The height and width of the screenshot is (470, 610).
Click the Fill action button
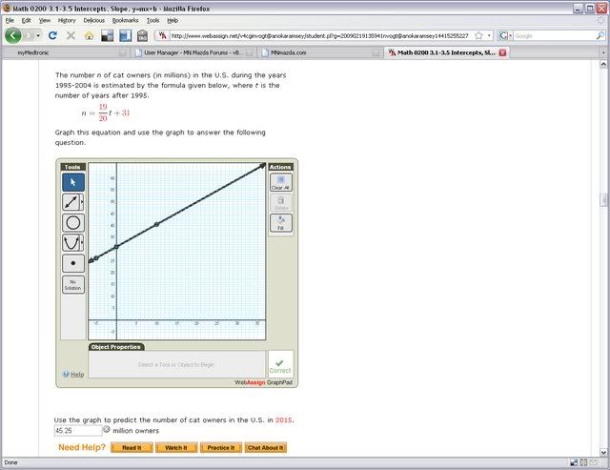(x=280, y=223)
